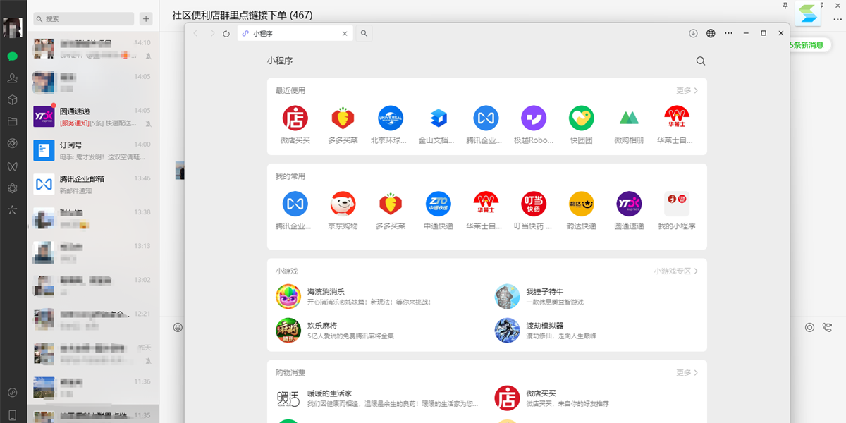The height and width of the screenshot is (423, 846).
Task: Switch to the Contacts tab in the sidebar
Action: (13, 78)
